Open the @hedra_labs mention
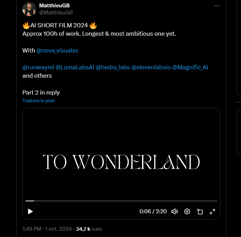This screenshot has width=241, height=237. (113, 67)
